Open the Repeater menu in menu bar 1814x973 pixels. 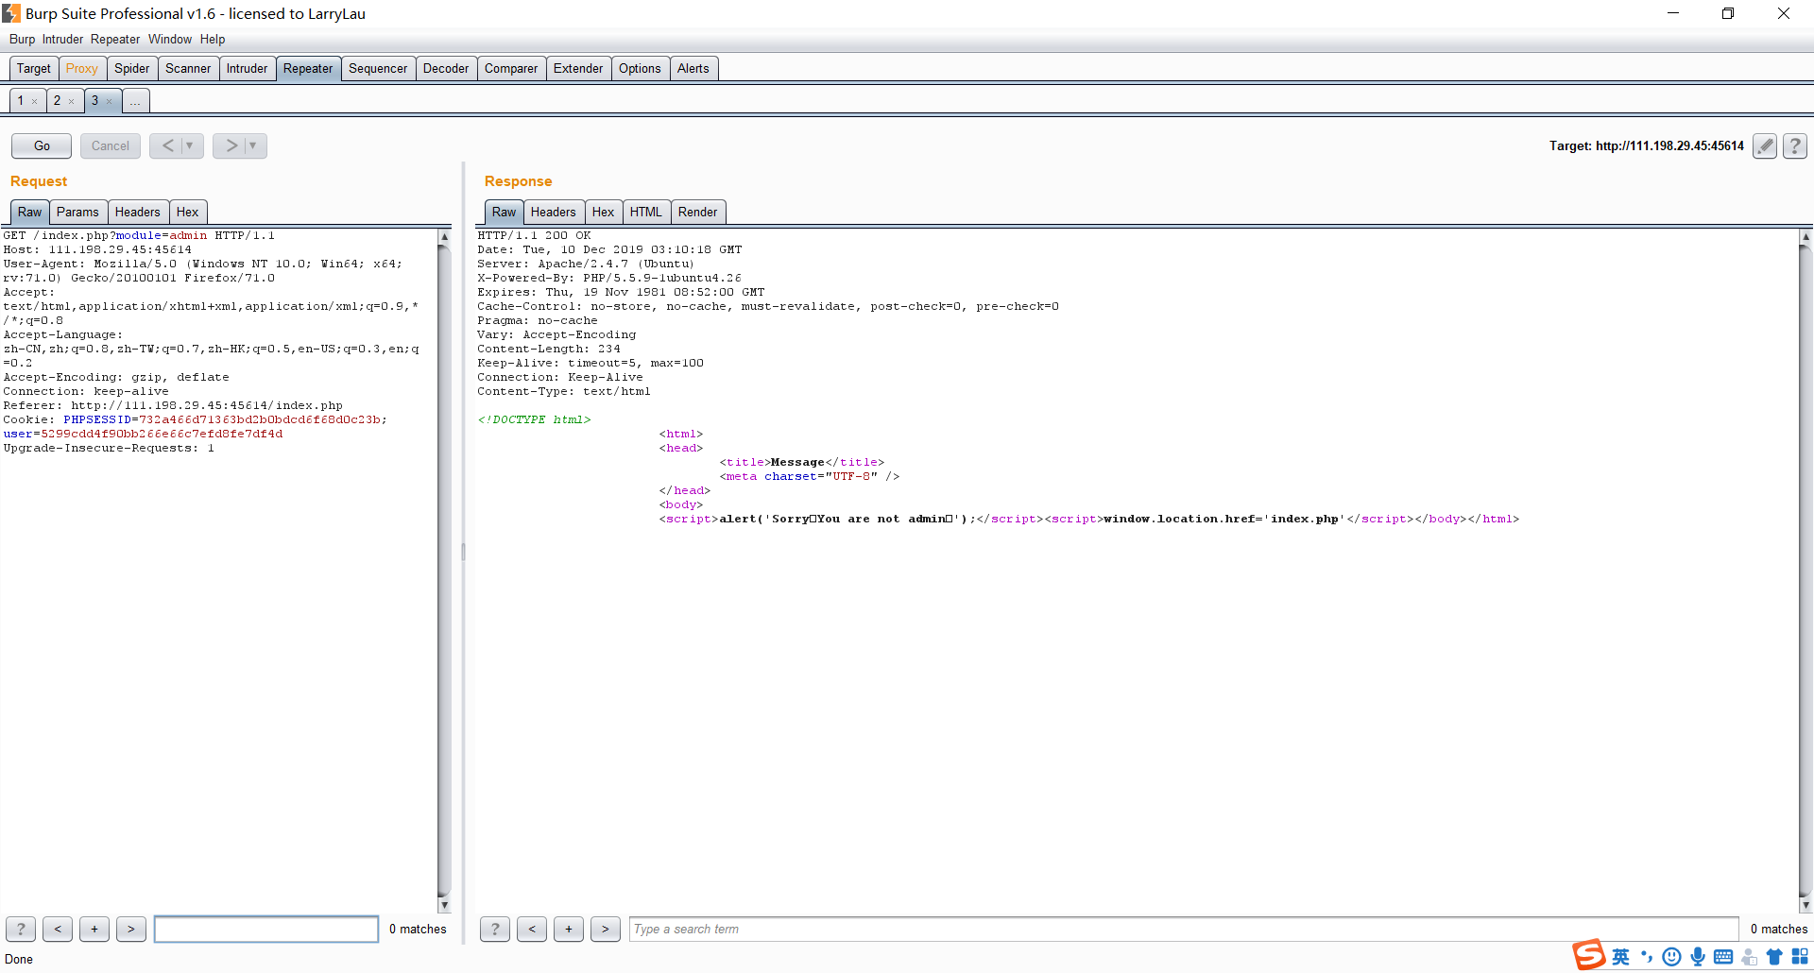pos(115,39)
